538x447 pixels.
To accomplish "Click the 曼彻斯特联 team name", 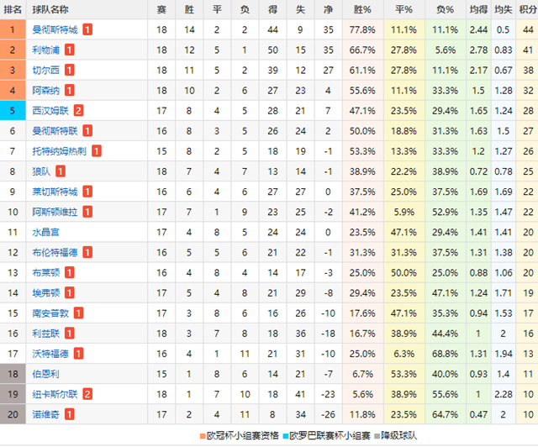I will [x=55, y=130].
